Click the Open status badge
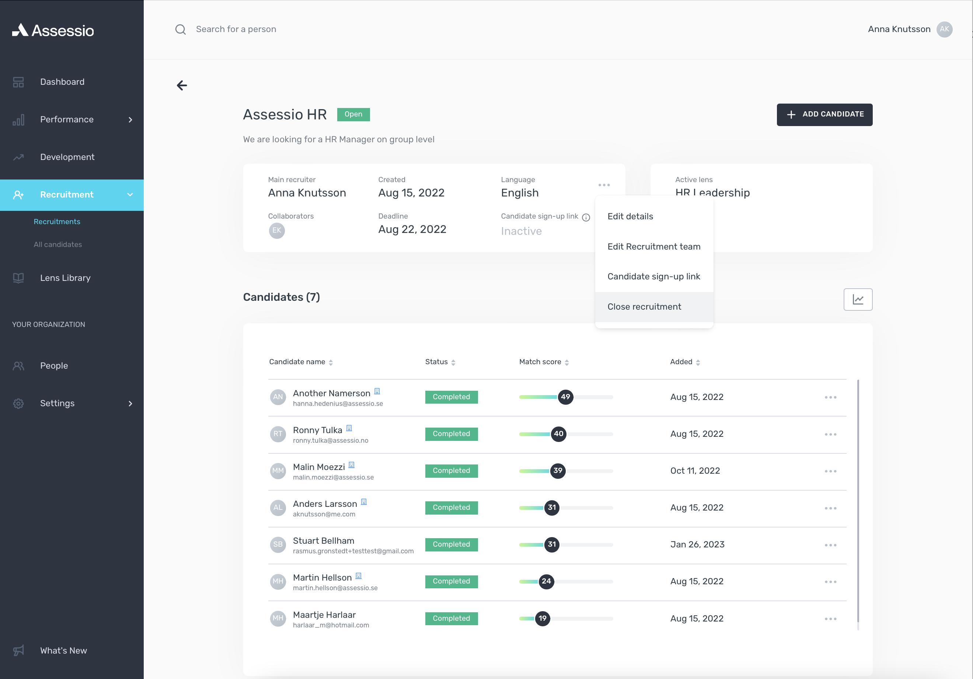This screenshot has width=973, height=679. pyautogui.click(x=353, y=114)
